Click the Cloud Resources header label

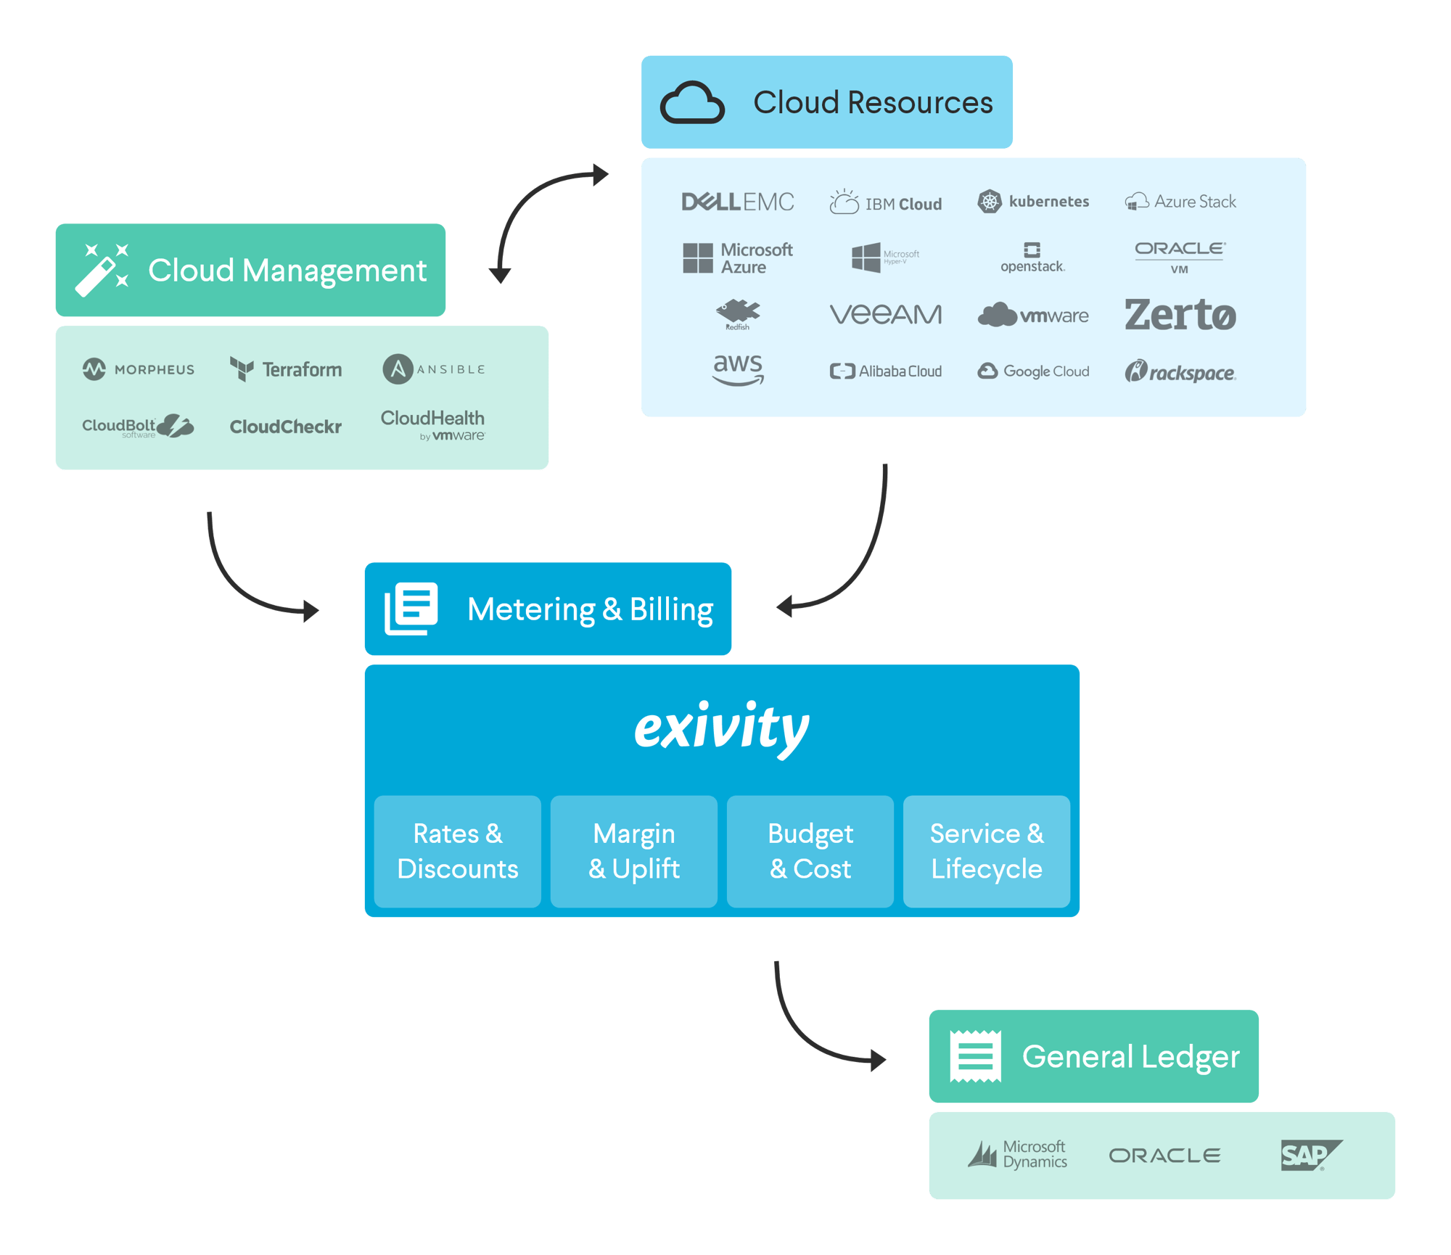[x=873, y=102]
